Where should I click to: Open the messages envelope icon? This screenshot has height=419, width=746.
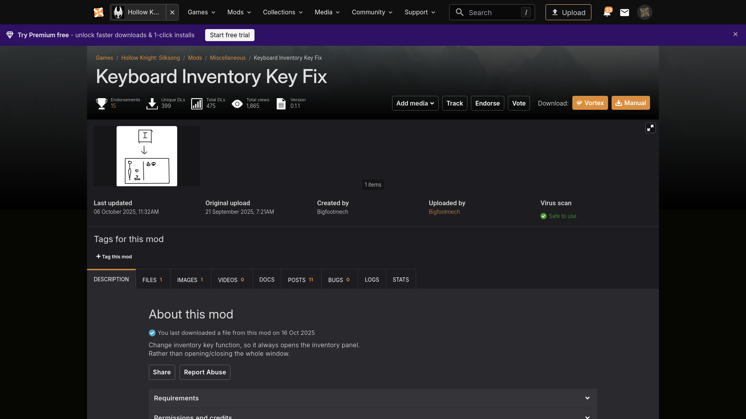624,12
